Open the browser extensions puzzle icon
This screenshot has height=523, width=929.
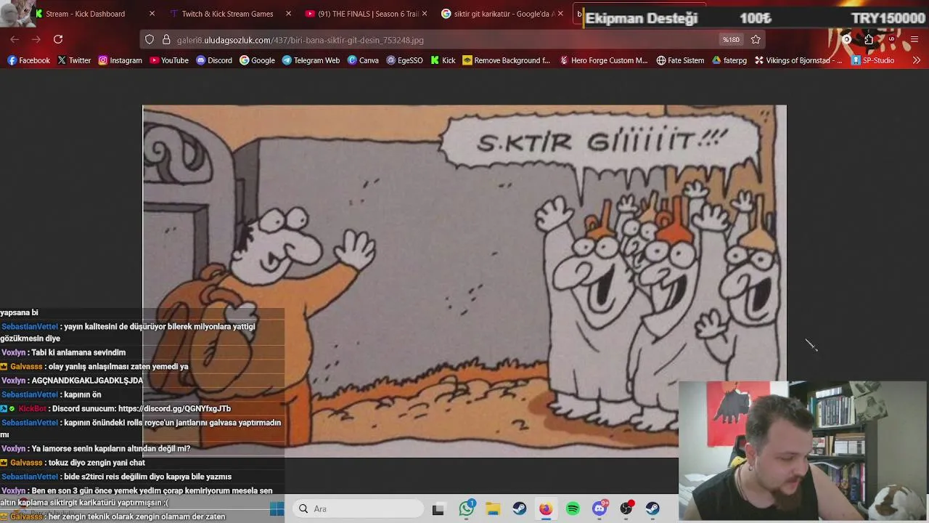click(869, 39)
